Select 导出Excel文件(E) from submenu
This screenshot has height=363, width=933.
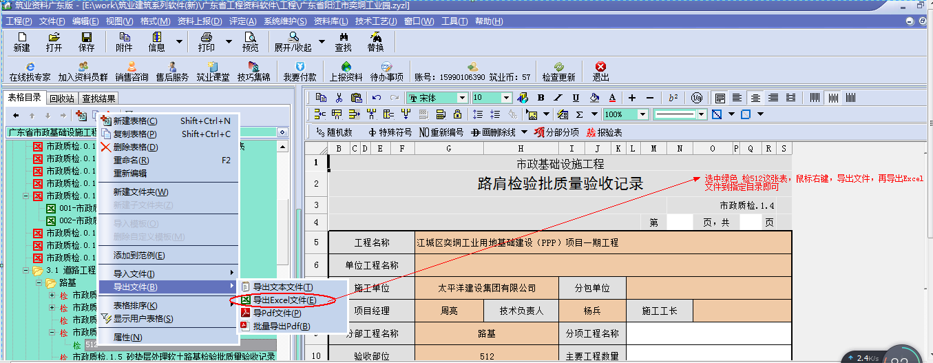[x=284, y=300]
